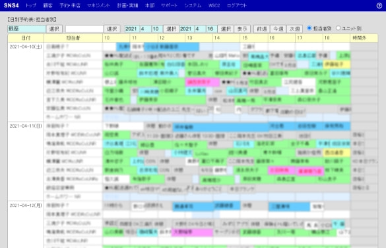
Task: Open the 予約・来店 menu
Action: 70,5
